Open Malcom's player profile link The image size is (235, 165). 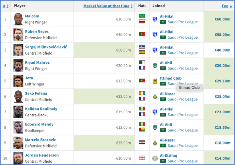pos(32,16)
